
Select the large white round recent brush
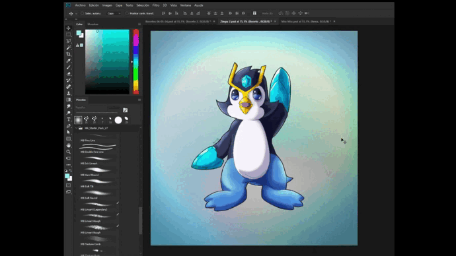(118, 120)
